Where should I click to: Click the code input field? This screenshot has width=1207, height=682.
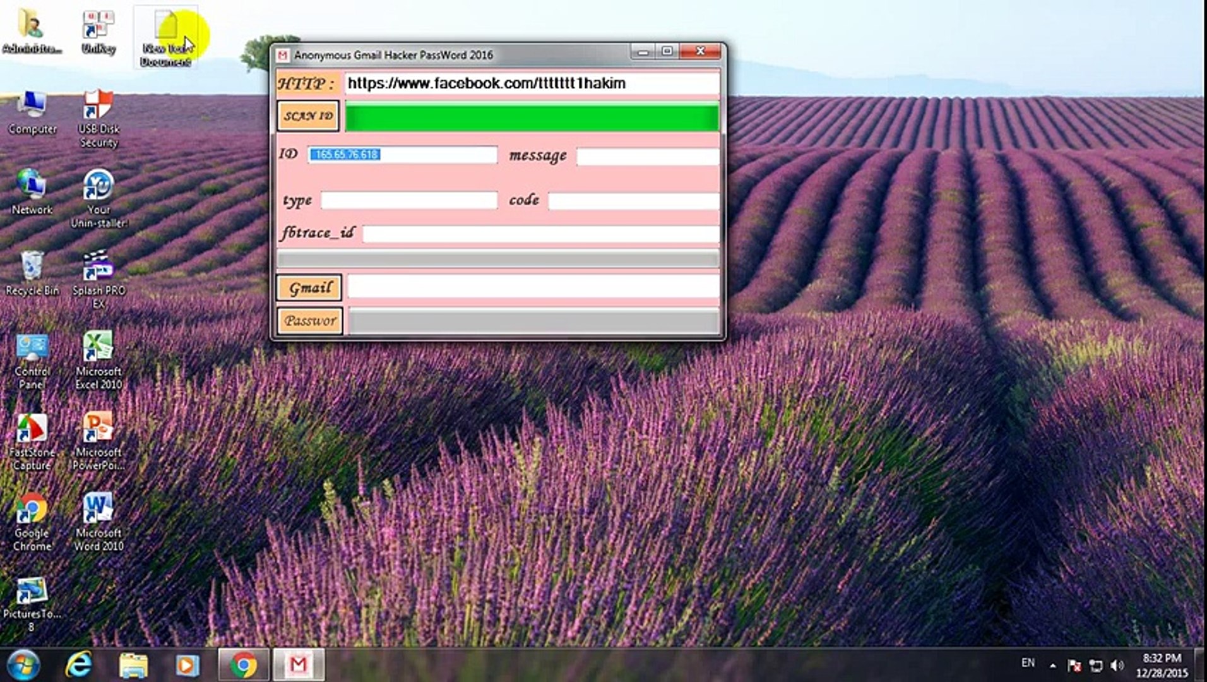(x=634, y=201)
